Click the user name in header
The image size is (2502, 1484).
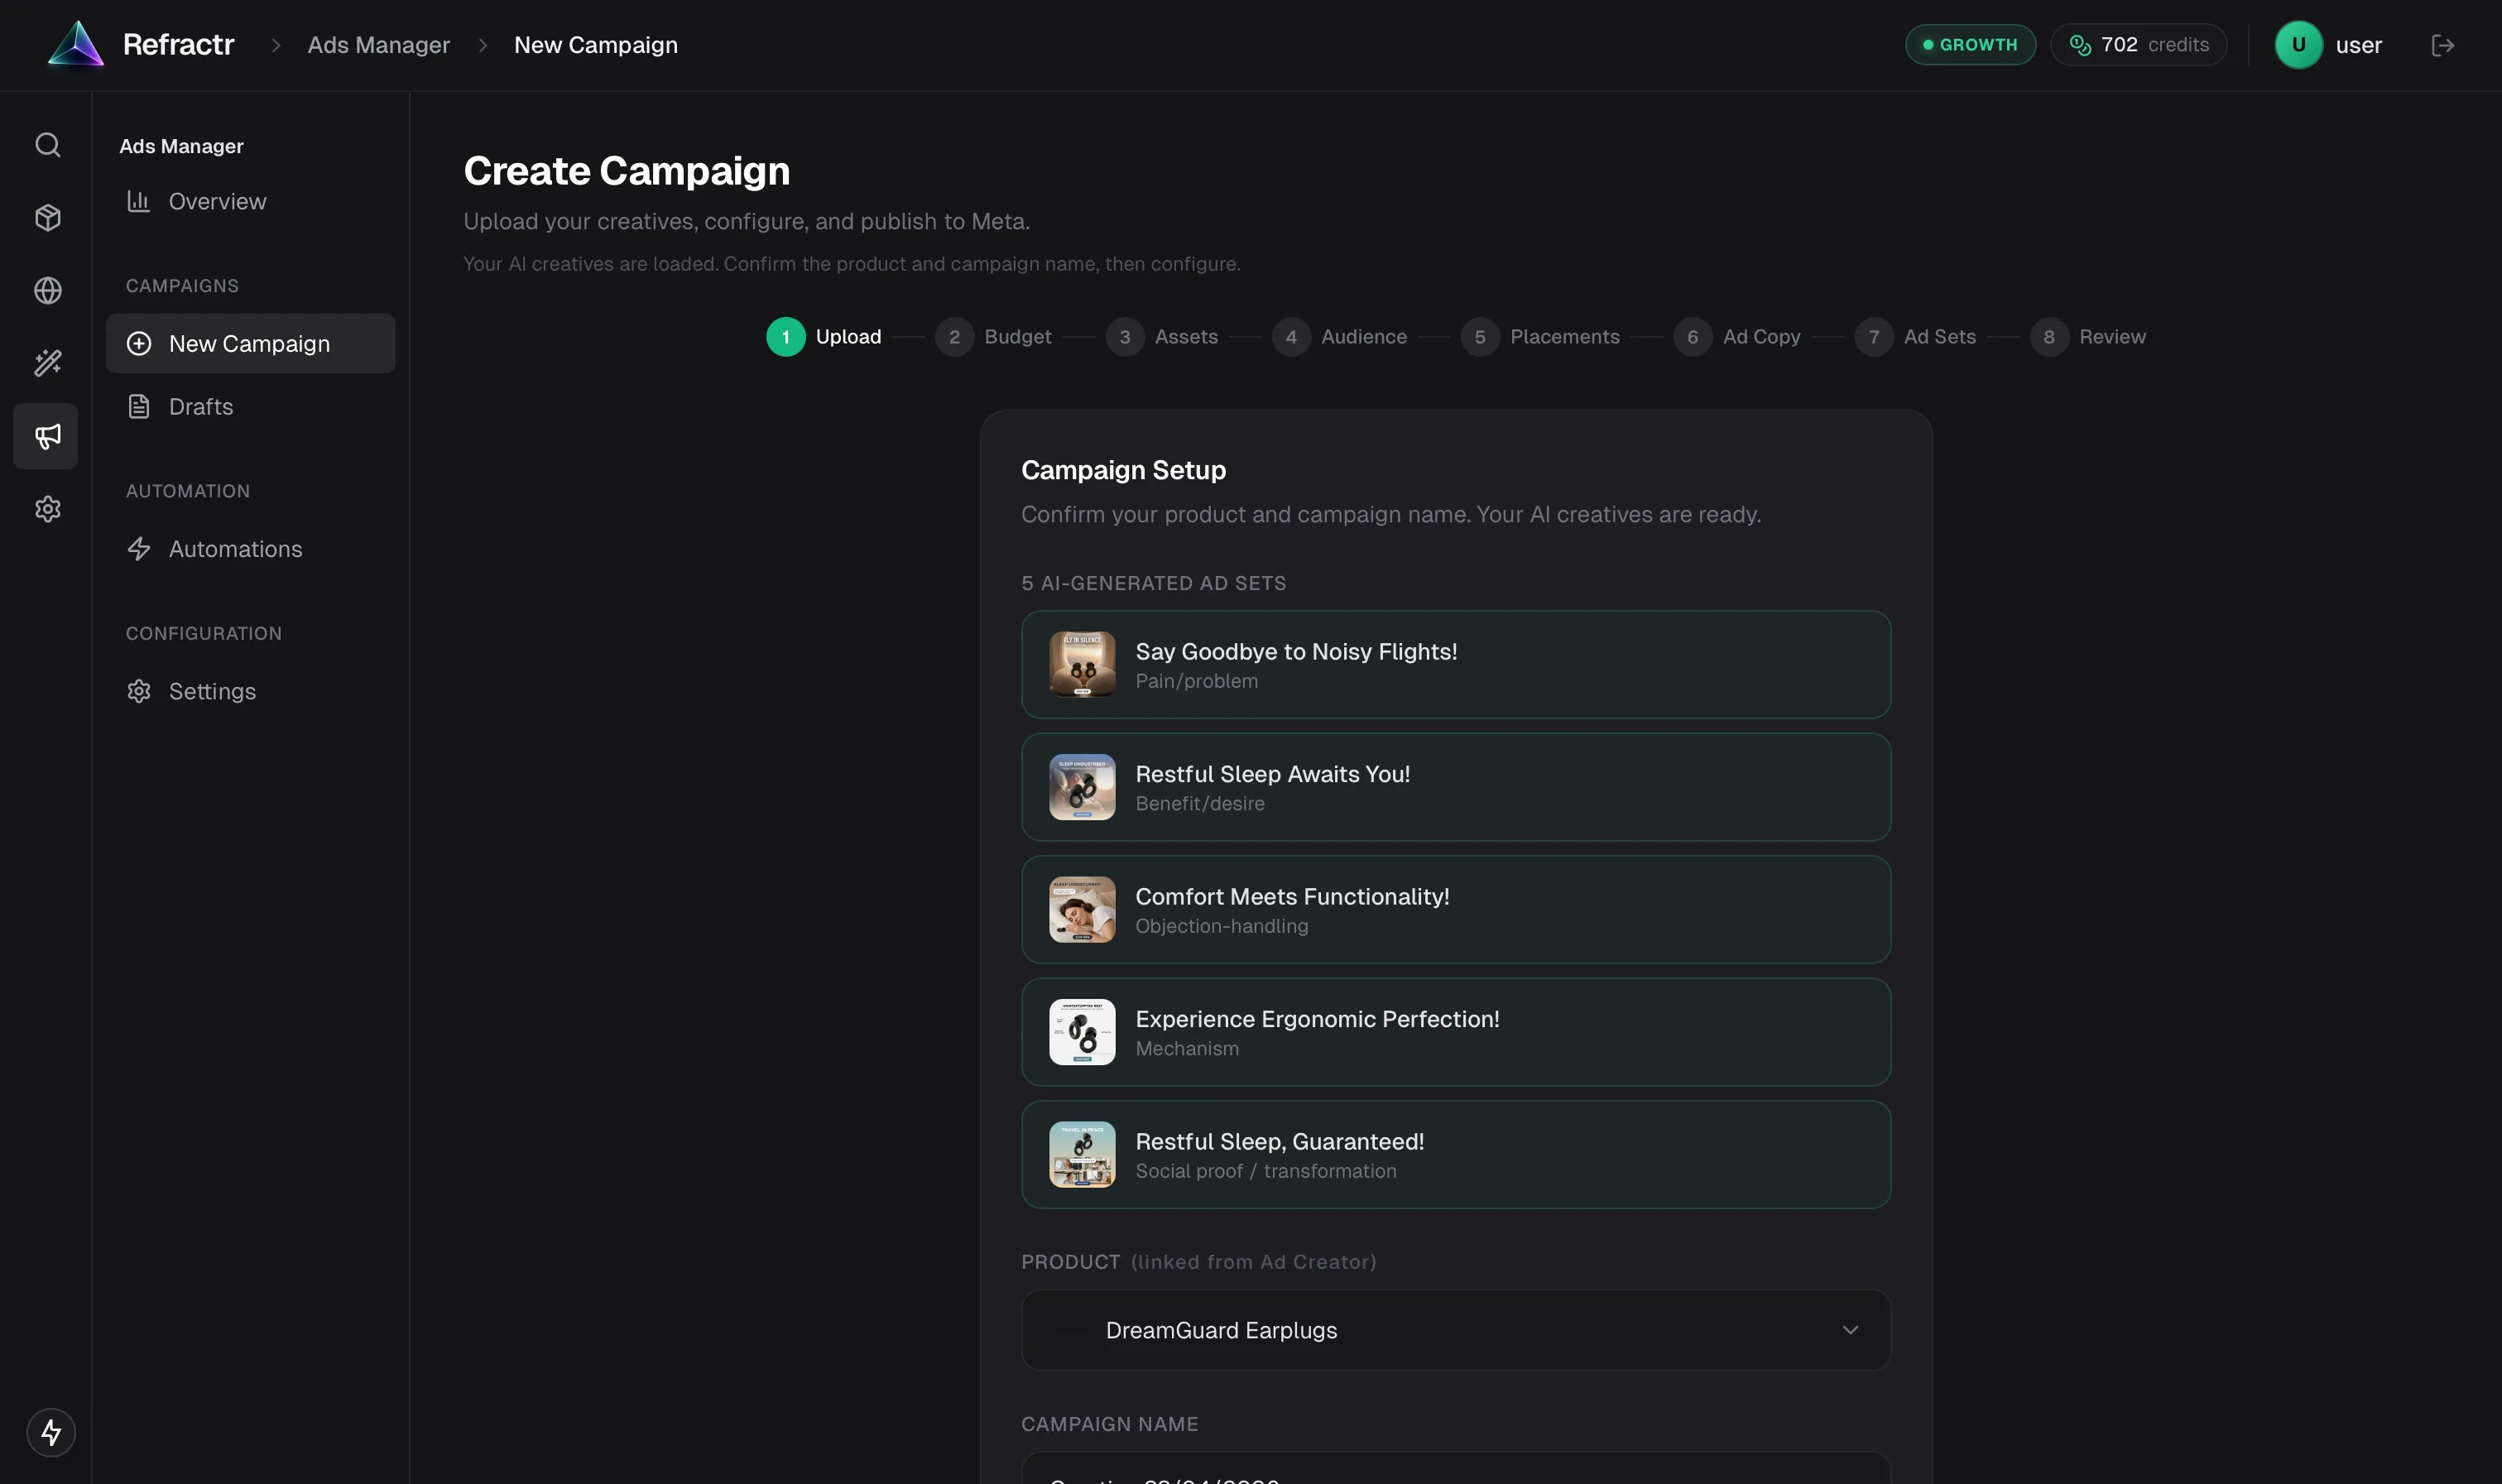tap(2358, 45)
